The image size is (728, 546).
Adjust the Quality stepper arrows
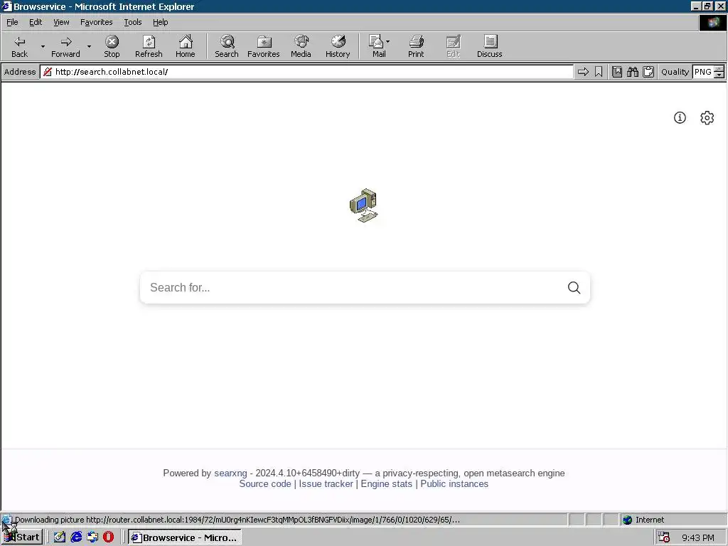click(719, 72)
